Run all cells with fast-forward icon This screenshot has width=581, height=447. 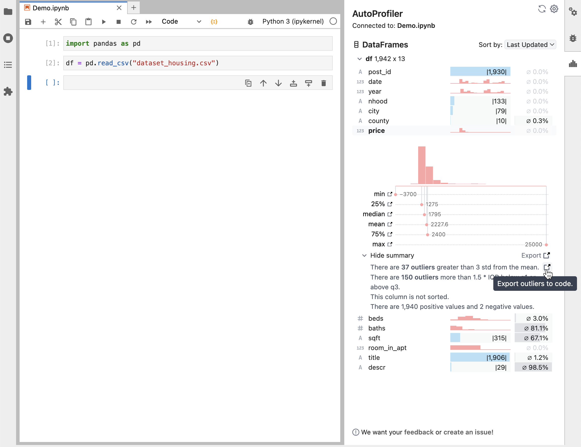coord(149,22)
